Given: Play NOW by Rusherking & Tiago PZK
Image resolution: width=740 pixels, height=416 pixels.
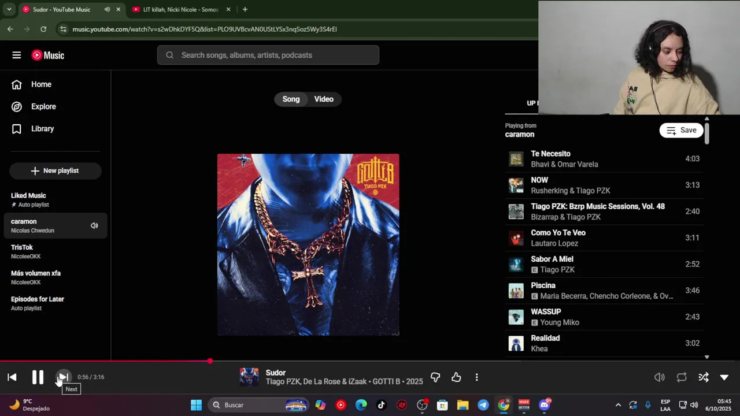Looking at the screenshot, I should (x=604, y=185).
